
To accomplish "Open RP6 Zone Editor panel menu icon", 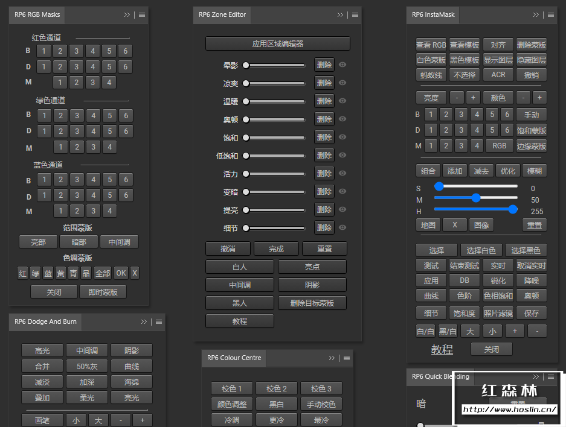I will [355, 14].
